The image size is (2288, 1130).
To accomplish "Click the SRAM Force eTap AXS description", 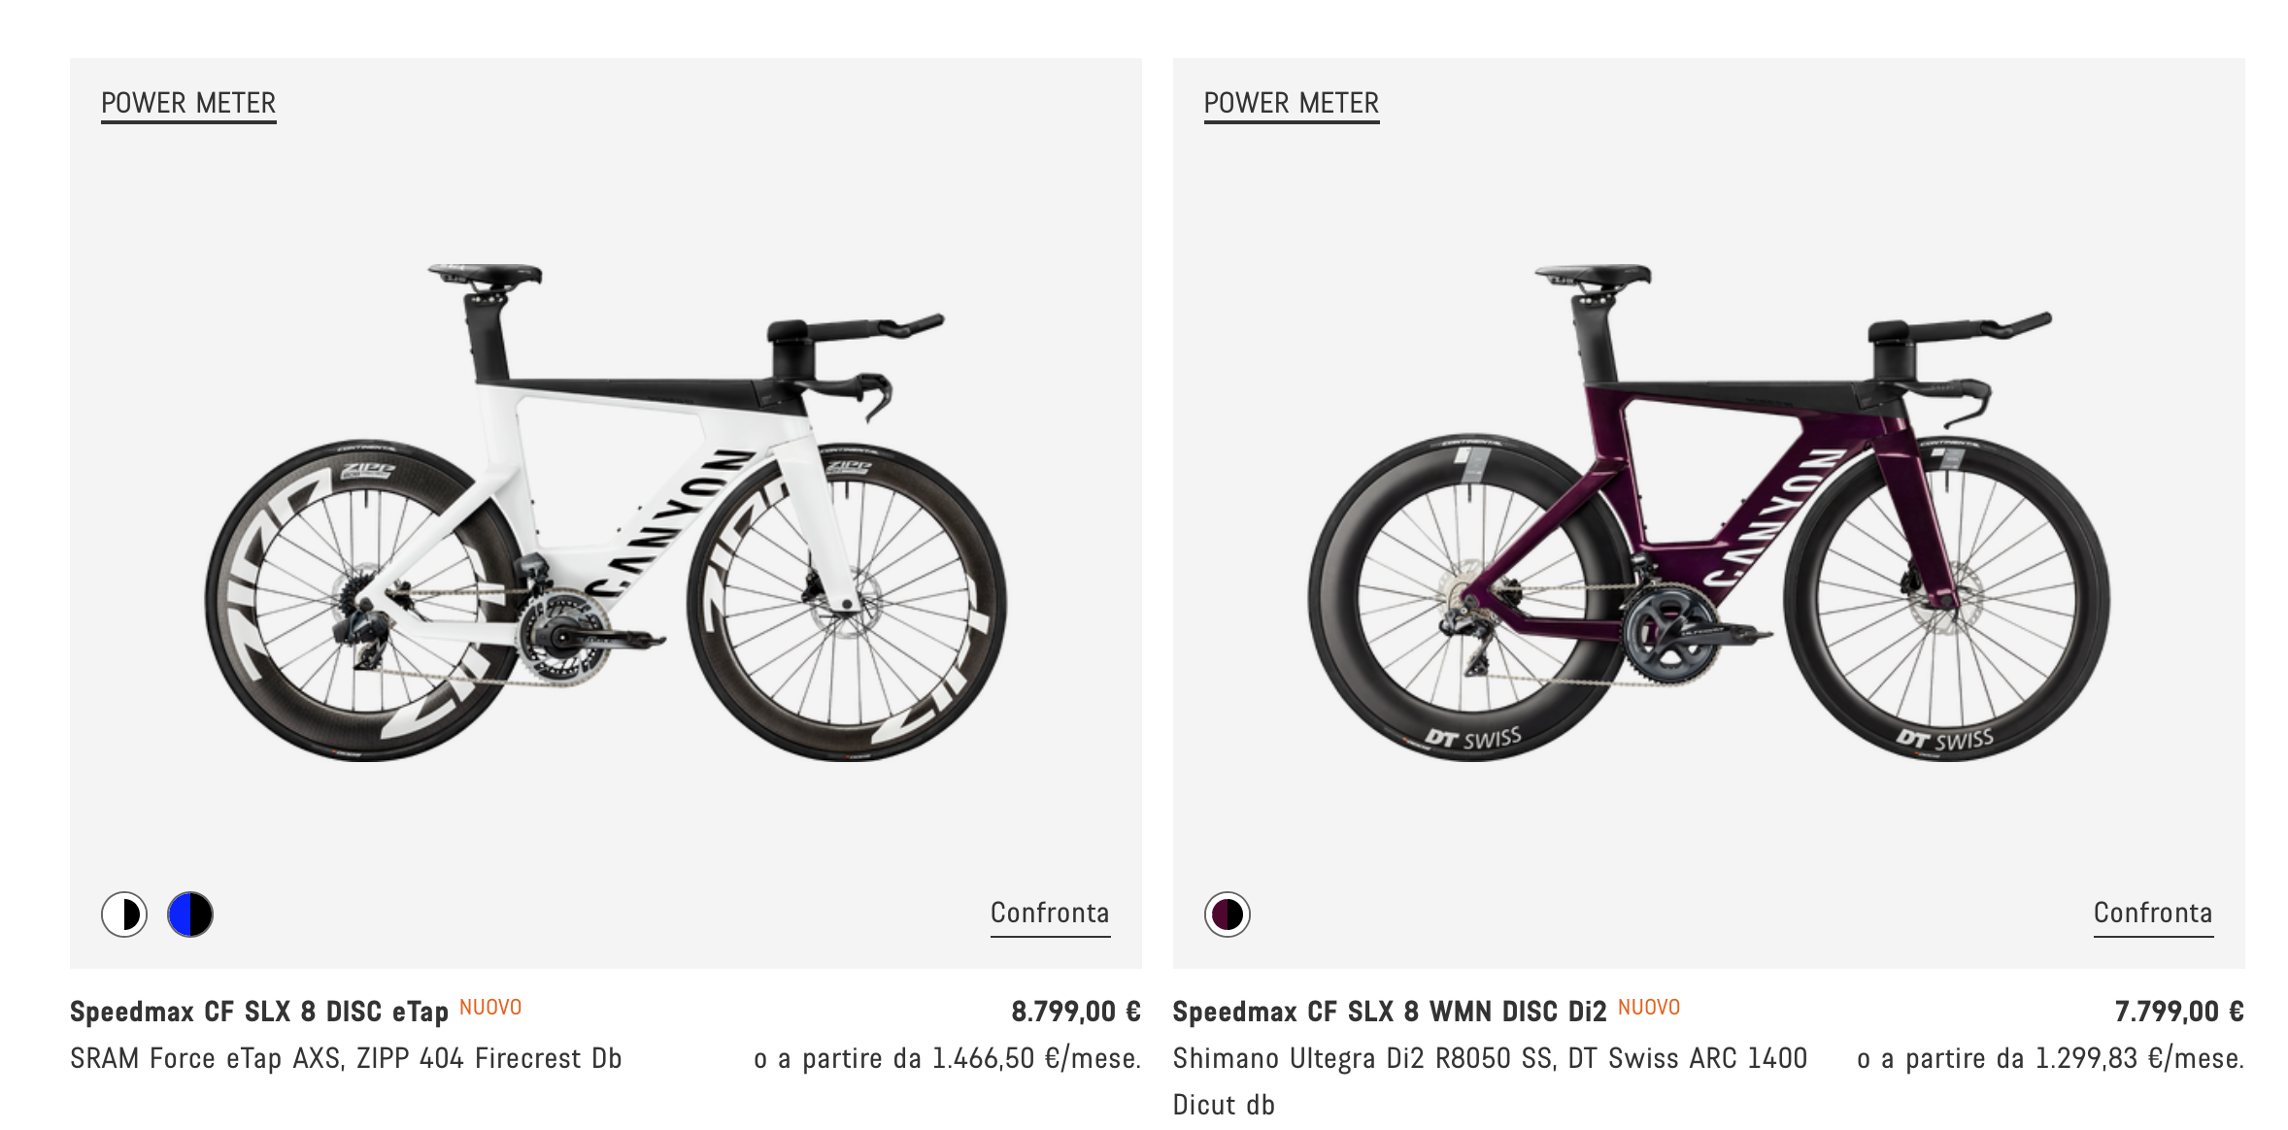I will [x=346, y=1058].
